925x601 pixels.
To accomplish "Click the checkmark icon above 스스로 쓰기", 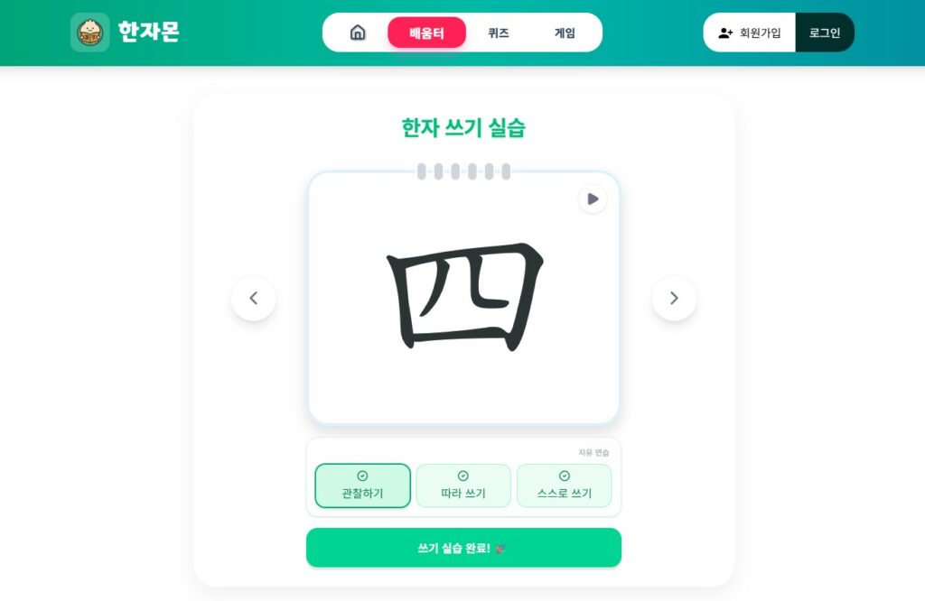I will coord(564,476).
